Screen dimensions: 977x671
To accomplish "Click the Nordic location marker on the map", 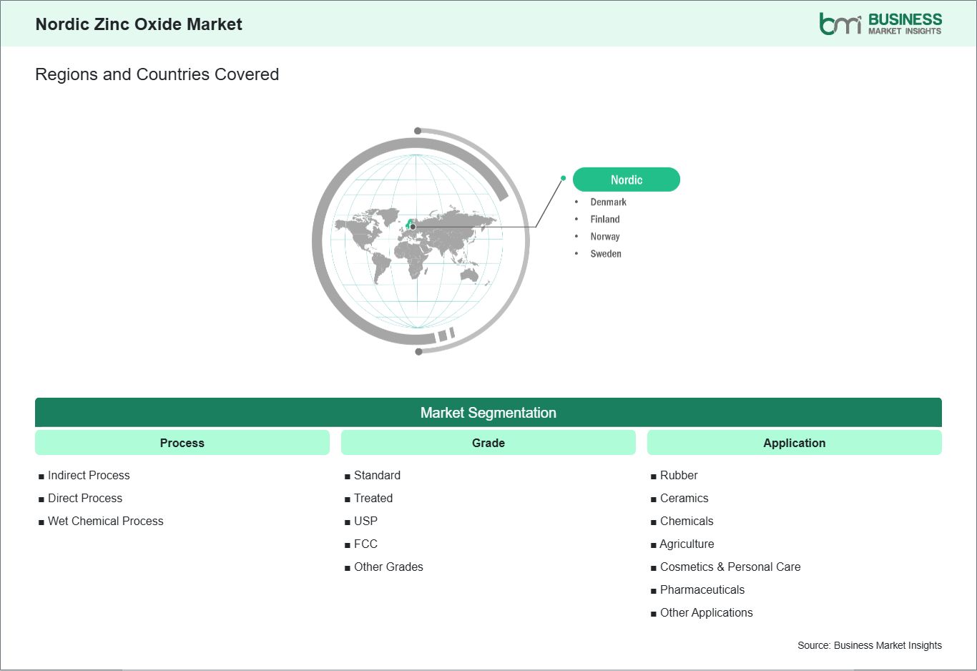I will pos(413,227).
